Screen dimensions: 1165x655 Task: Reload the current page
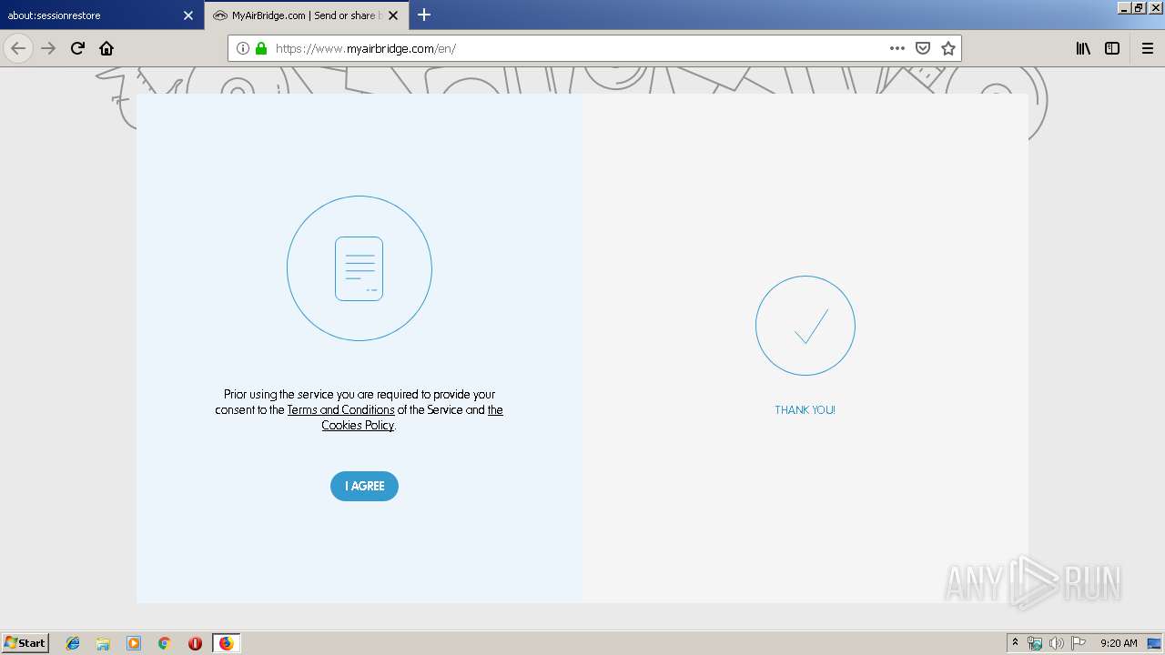pyautogui.click(x=78, y=48)
